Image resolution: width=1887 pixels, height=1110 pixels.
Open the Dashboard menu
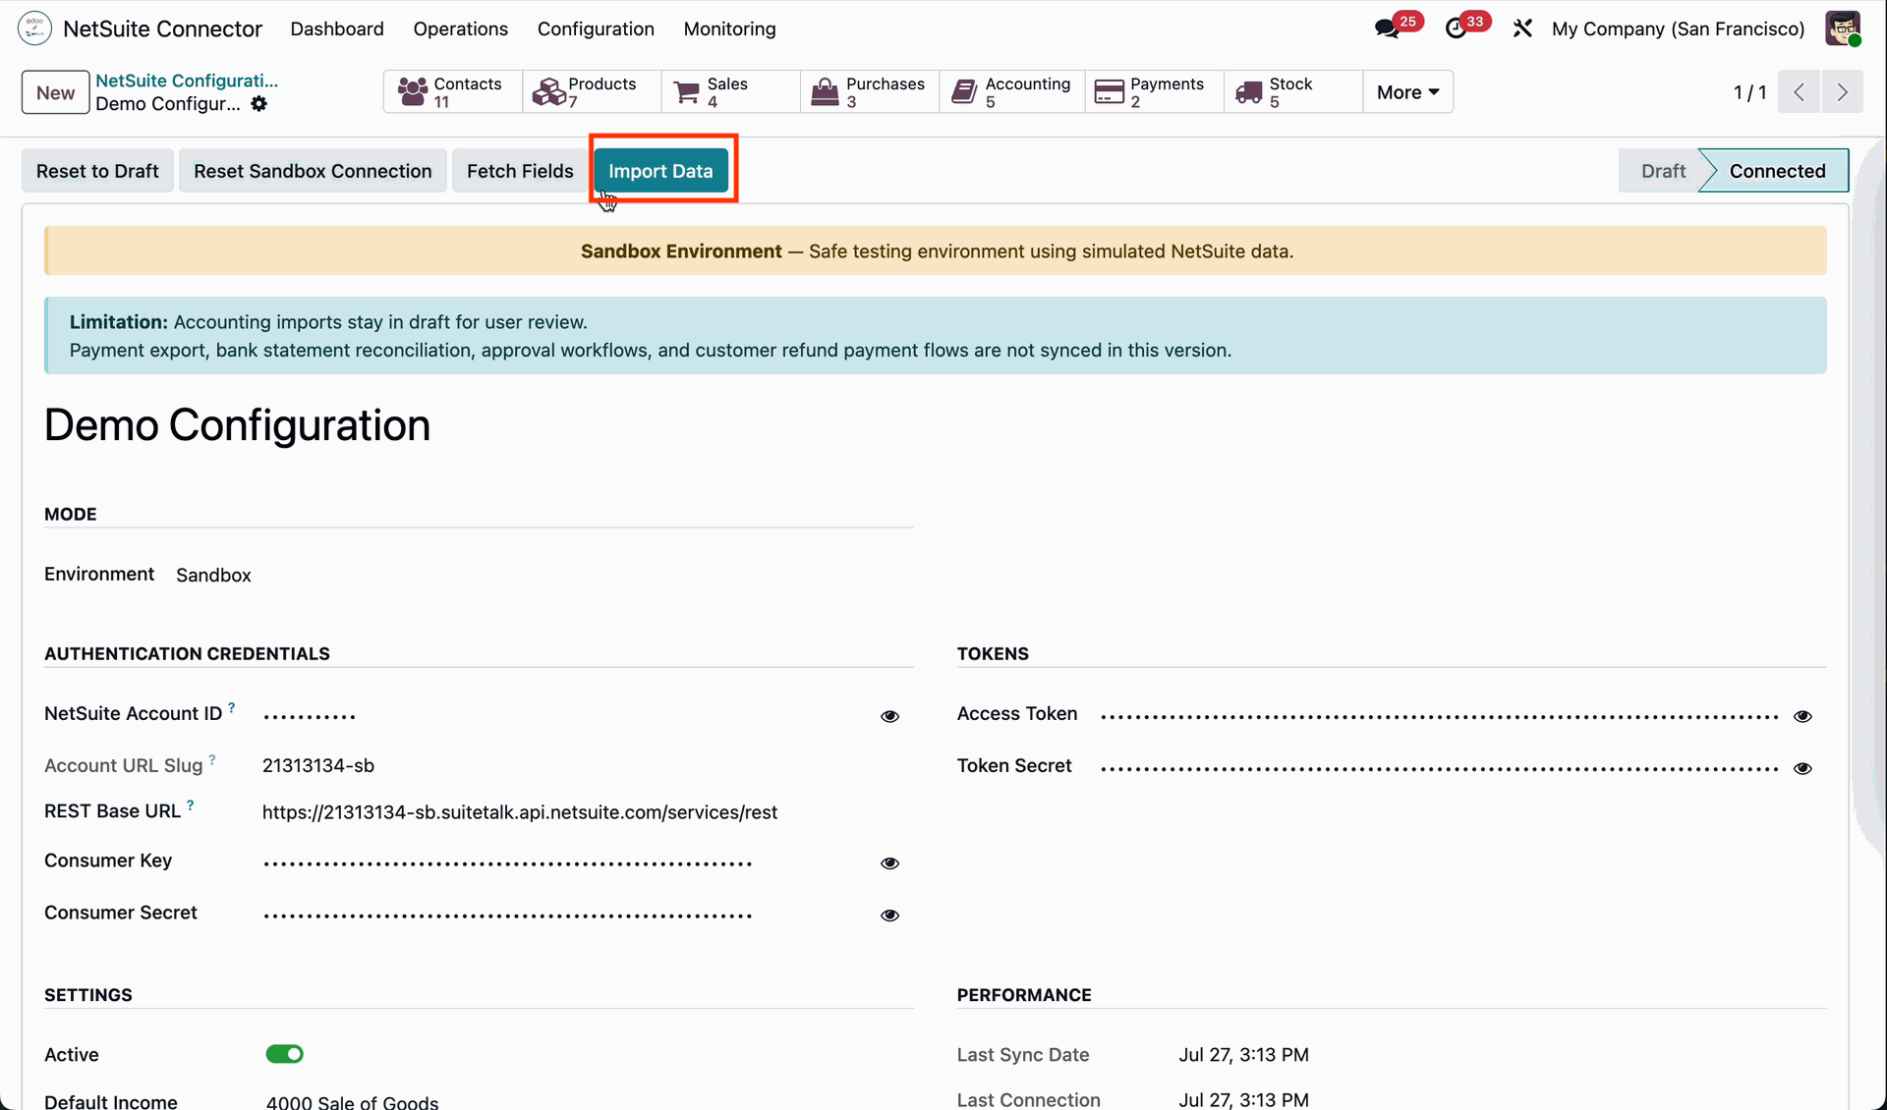coord(337,28)
